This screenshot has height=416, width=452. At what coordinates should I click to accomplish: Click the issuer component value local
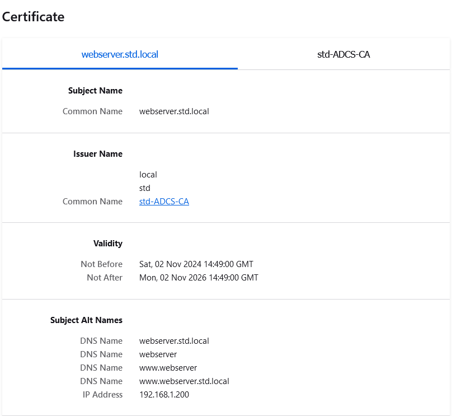click(x=148, y=174)
